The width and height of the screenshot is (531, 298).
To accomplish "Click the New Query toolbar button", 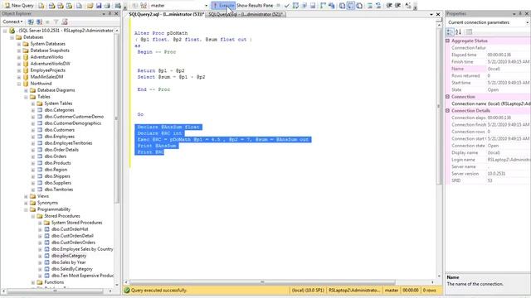I will pyautogui.click(x=19, y=6).
